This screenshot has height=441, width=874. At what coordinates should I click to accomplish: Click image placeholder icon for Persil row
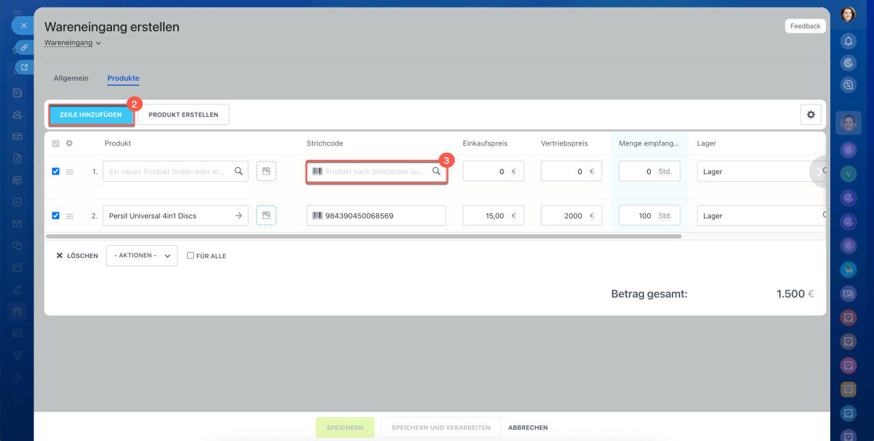(266, 216)
